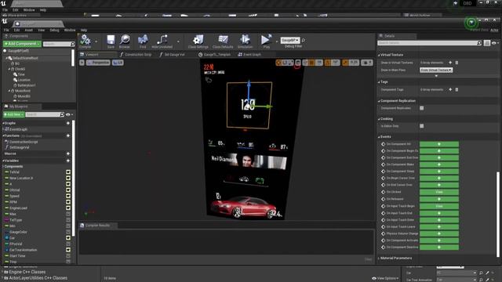Toggle visibility eye for New Location X variable

point(68,178)
